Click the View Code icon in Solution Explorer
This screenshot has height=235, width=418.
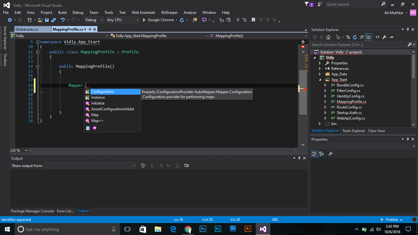coord(377,37)
